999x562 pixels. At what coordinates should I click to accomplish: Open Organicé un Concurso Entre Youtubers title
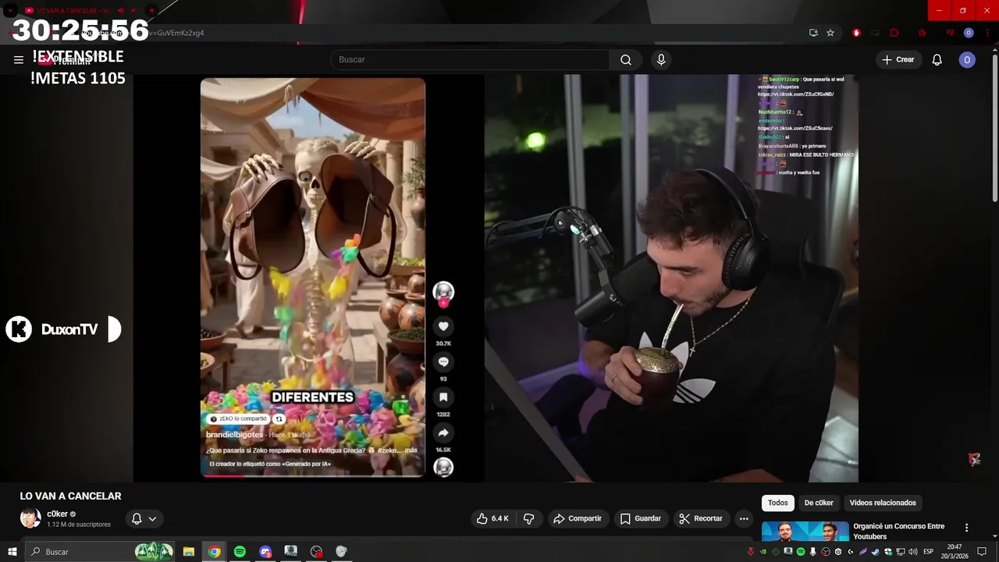(x=898, y=531)
